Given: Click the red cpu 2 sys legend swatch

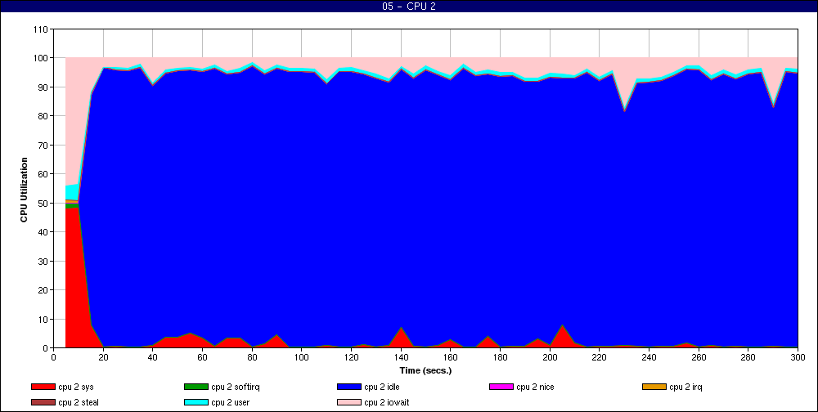Looking at the screenshot, I should pos(43,387).
